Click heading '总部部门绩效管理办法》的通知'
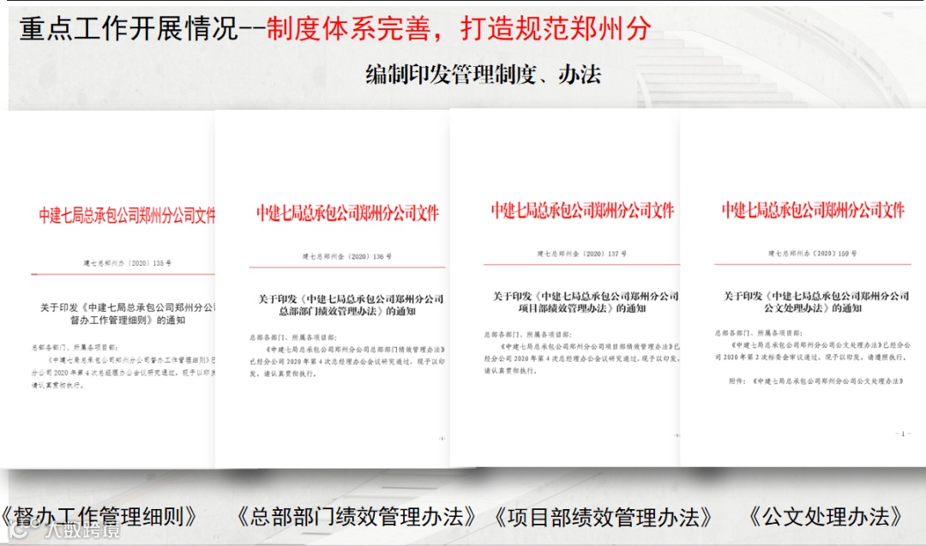Screen dimensions: 926x546 point(347,311)
